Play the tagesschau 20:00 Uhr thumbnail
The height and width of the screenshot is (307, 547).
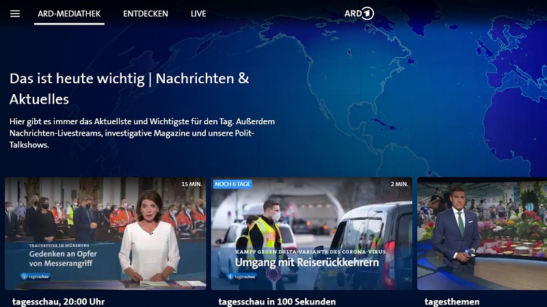105,233
